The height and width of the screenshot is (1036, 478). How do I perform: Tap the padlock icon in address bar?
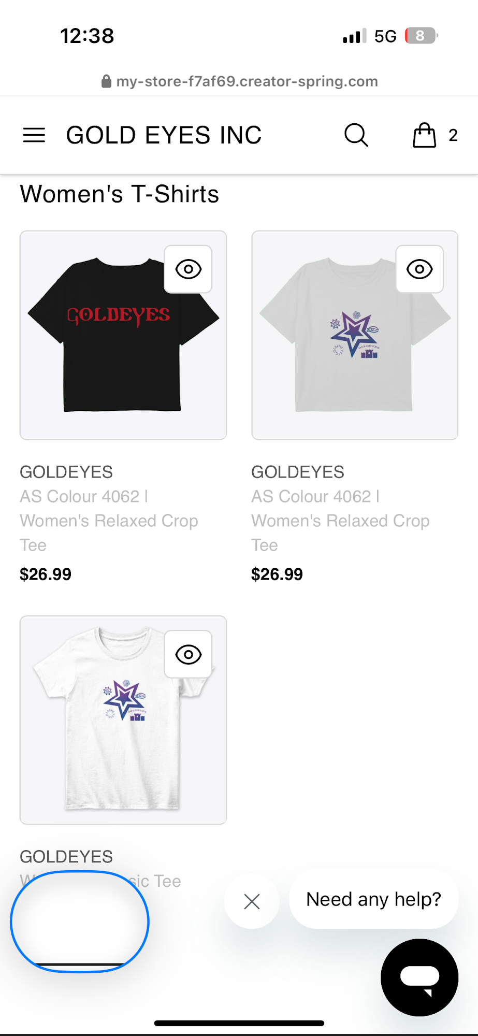106,81
